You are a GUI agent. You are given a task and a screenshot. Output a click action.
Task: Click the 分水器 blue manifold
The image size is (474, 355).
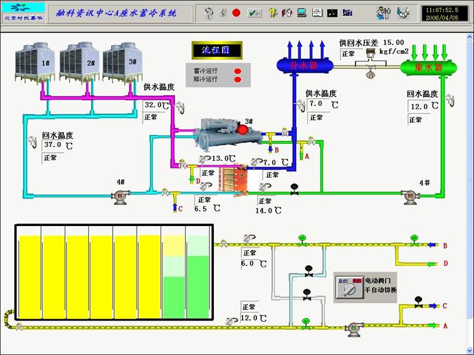click(296, 65)
